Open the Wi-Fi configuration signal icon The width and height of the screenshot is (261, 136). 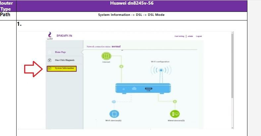click(x=161, y=70)
